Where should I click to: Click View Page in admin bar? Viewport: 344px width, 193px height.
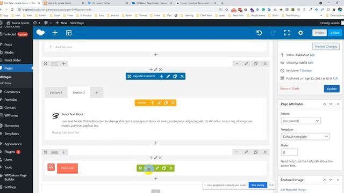tap(77, 23)
